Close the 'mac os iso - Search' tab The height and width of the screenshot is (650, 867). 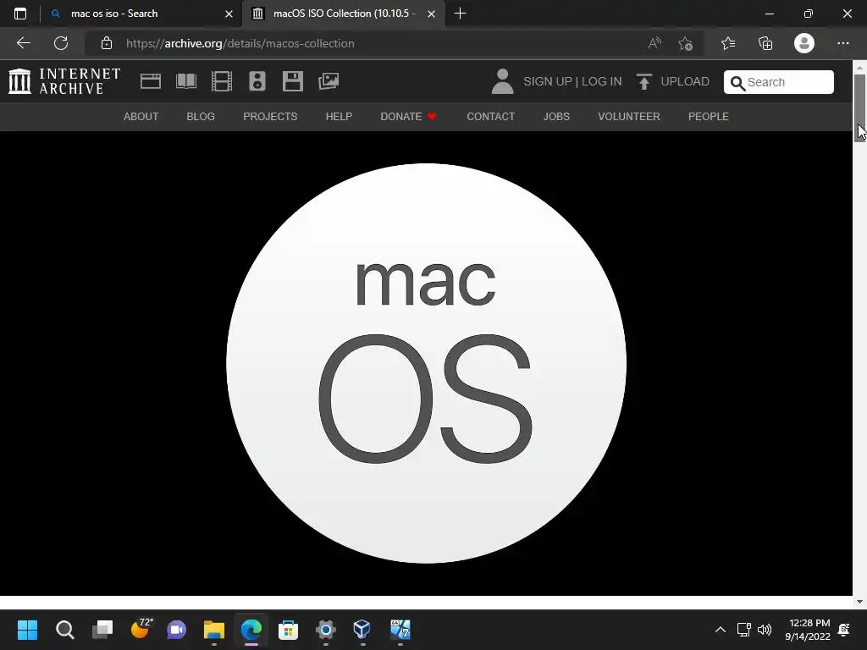[229, 14]
